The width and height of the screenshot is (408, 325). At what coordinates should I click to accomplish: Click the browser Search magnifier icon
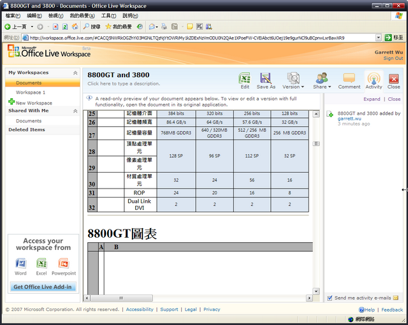86,26
